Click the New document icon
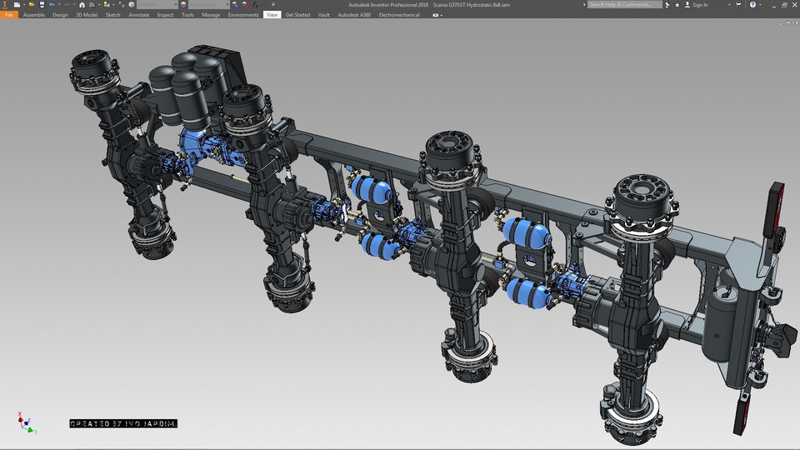This screenshot has height=450, width=800. [x=17, y=5]
